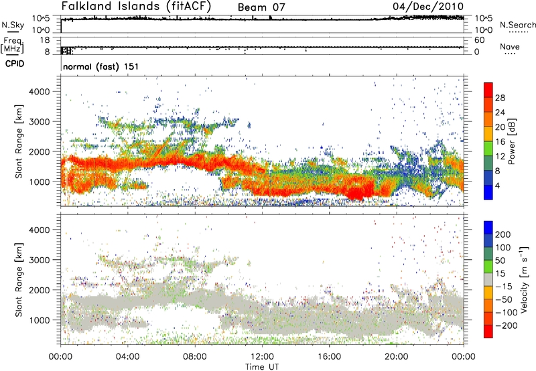Image resolution: width=536 pixels, height=371 pixels.
Task: Click the gray segment of the velocity colorbar
Action: click(x=488, y=279)
